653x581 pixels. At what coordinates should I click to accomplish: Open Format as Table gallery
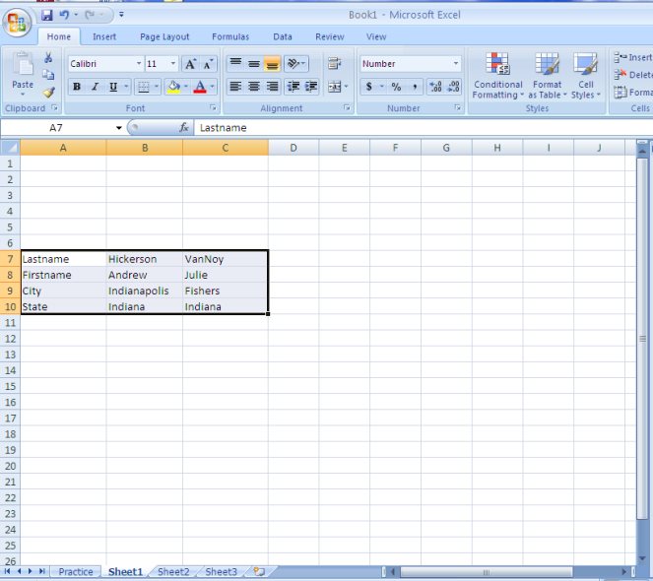click(548, 76)
